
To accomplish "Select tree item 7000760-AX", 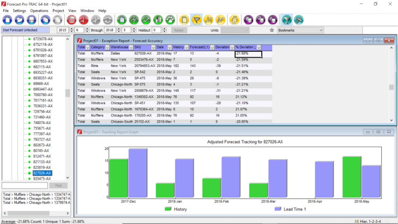I will click(x=43, y=95).
